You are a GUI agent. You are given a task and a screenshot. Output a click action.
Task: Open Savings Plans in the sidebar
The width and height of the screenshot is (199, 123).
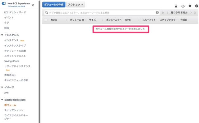click(x=12, y=61)
